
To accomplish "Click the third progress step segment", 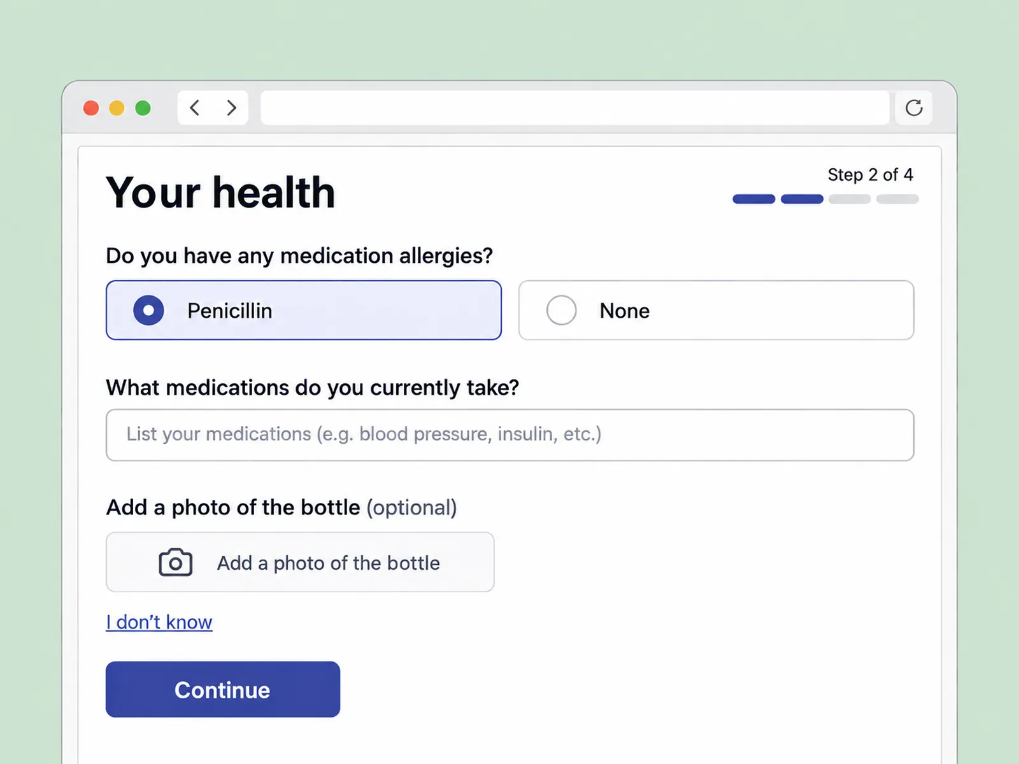I will 850,199.
